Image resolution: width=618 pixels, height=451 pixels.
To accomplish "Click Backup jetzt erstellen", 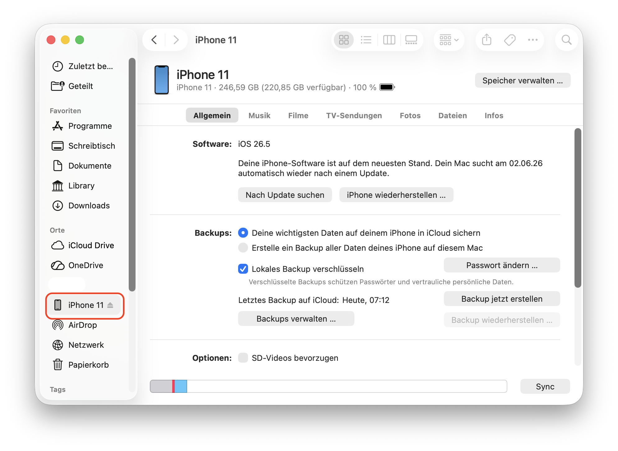I will coord(502,299).
